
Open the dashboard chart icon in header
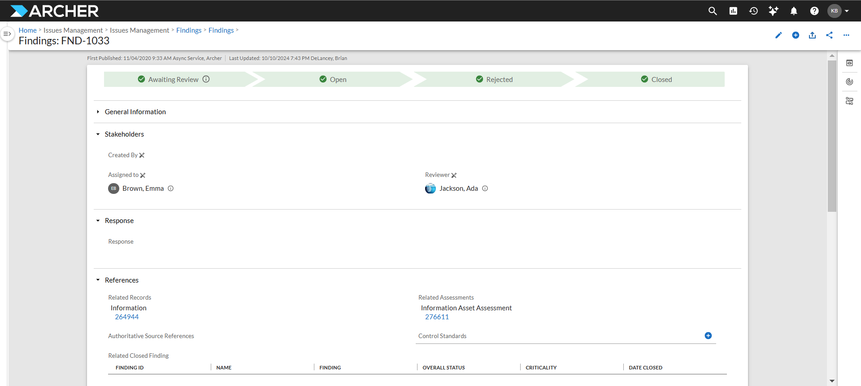[x=733, y=11]
